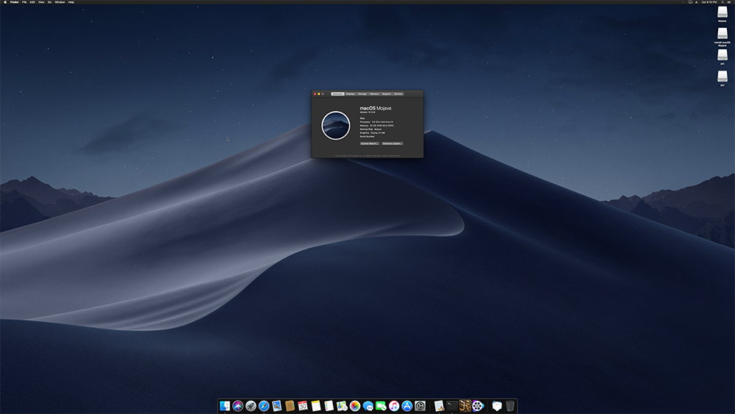The image size is (735, 414).
Task: Launch Siri from the Dock
Action: tap(238, 406)
